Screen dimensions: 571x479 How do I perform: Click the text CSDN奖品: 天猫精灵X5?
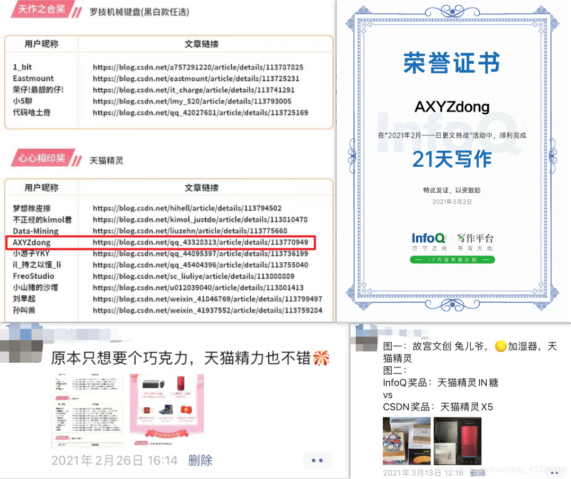pyautogui.click(x=438, y=407)
